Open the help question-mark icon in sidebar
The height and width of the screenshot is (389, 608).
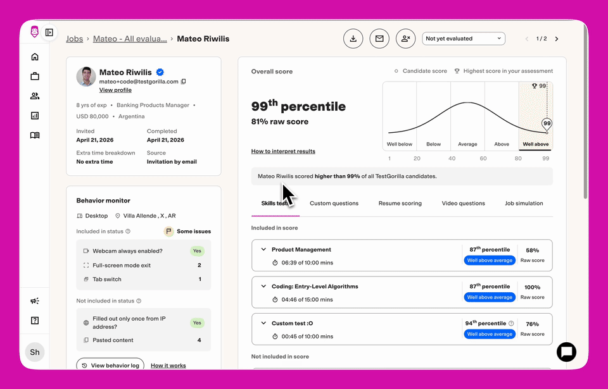35,321
